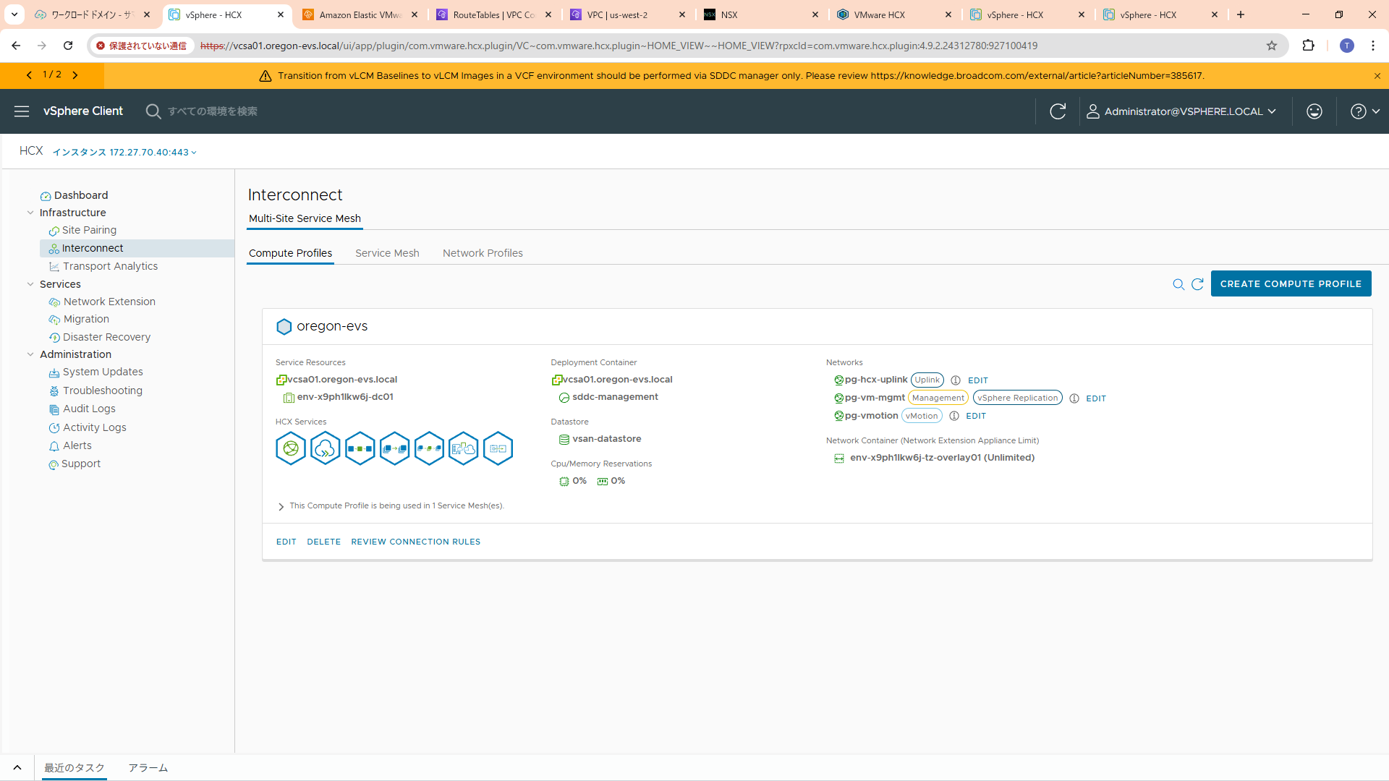Image resolution: width=1389 pixels, height=781 pixels.
Task: Expand the Compute Profile service mesh usage details
Action: click(281, 506)
